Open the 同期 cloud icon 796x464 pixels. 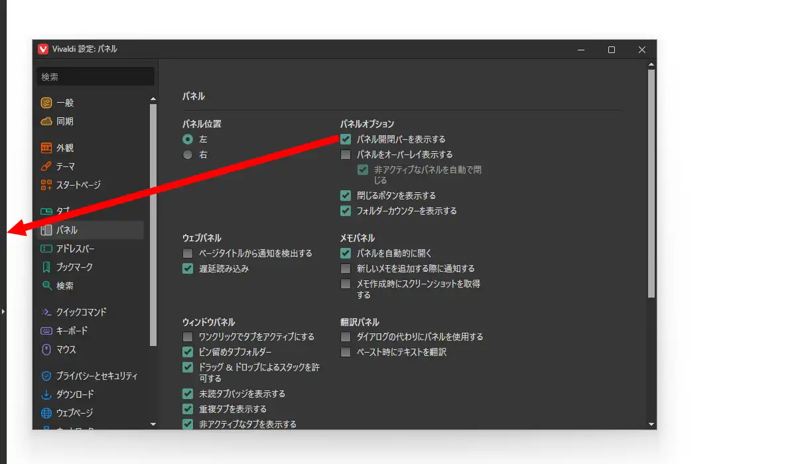[x=46, y=121]
